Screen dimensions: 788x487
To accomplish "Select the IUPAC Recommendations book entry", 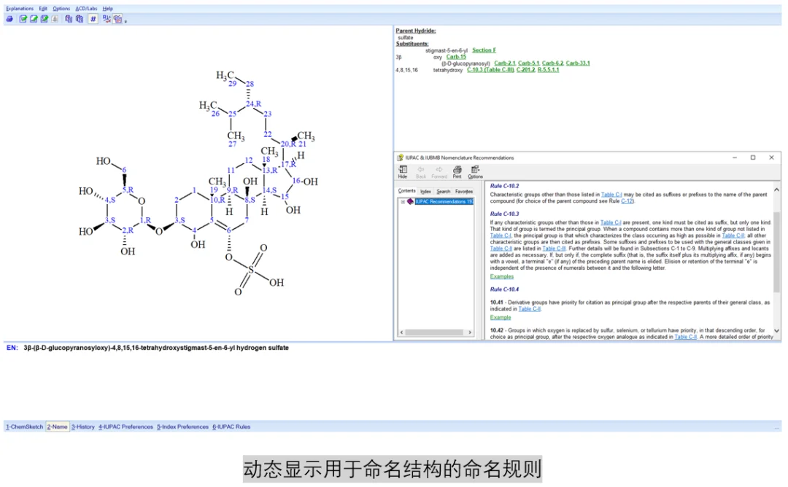I will (x=444, y=202).
